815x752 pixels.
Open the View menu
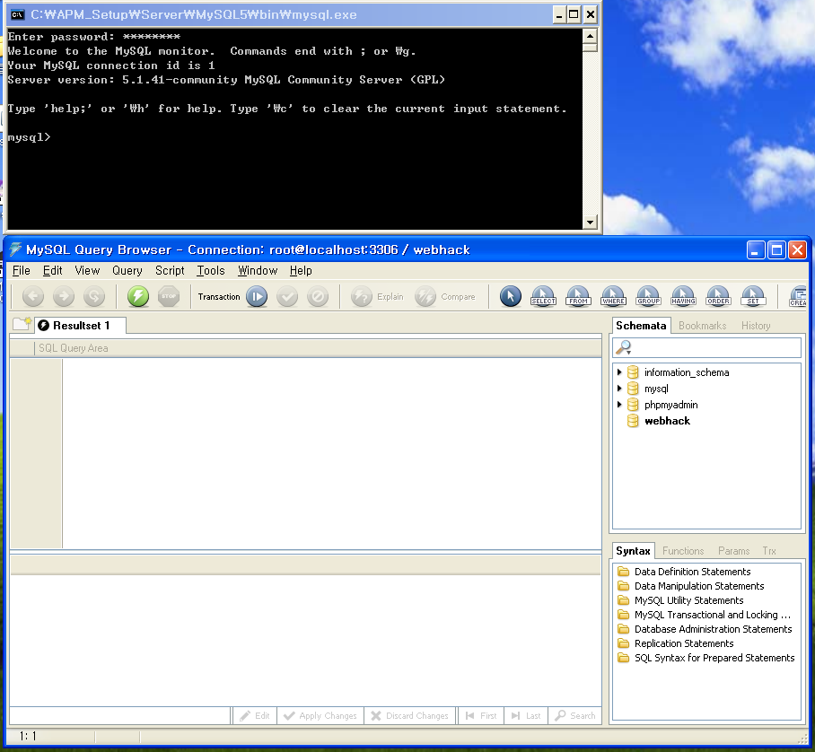point(87,270)
